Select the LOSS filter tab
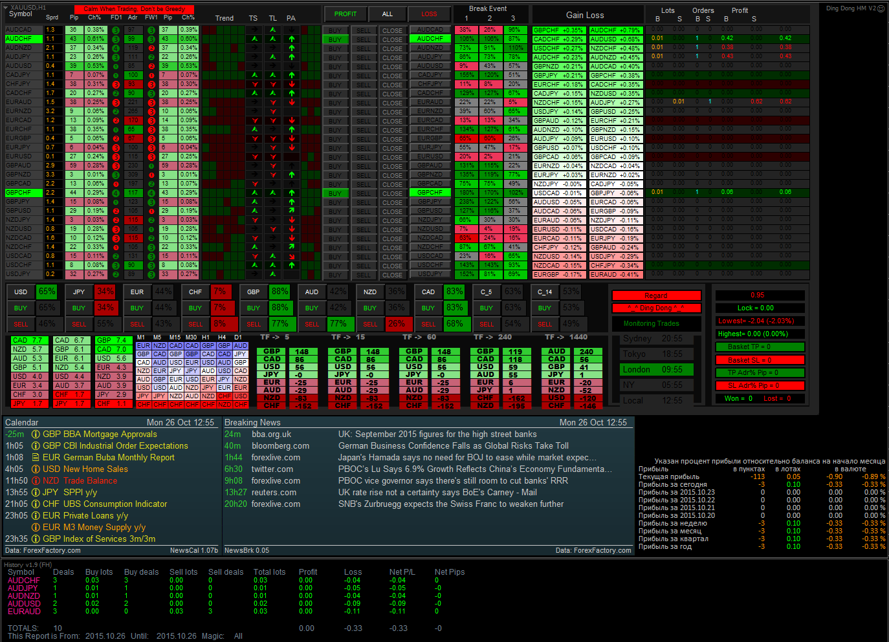 pyautogui.click(x=429, y=14)
